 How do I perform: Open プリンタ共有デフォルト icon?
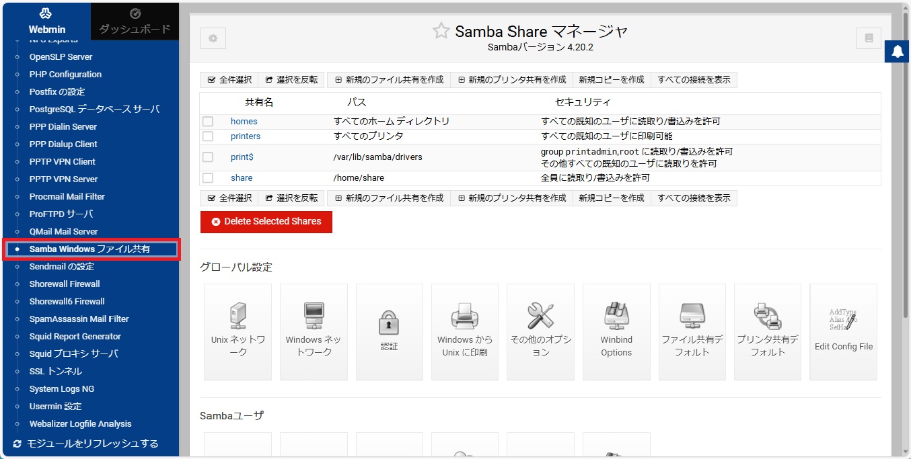click(x=768, y=332)
